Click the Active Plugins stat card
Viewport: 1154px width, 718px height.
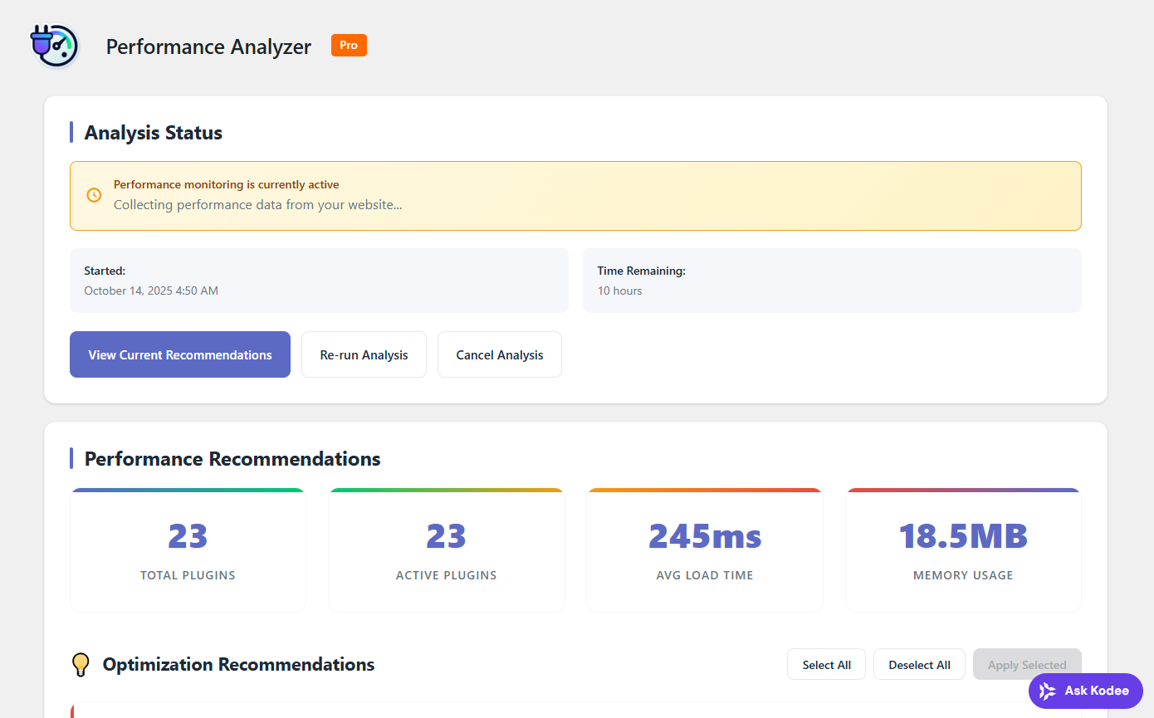point(446,550)
